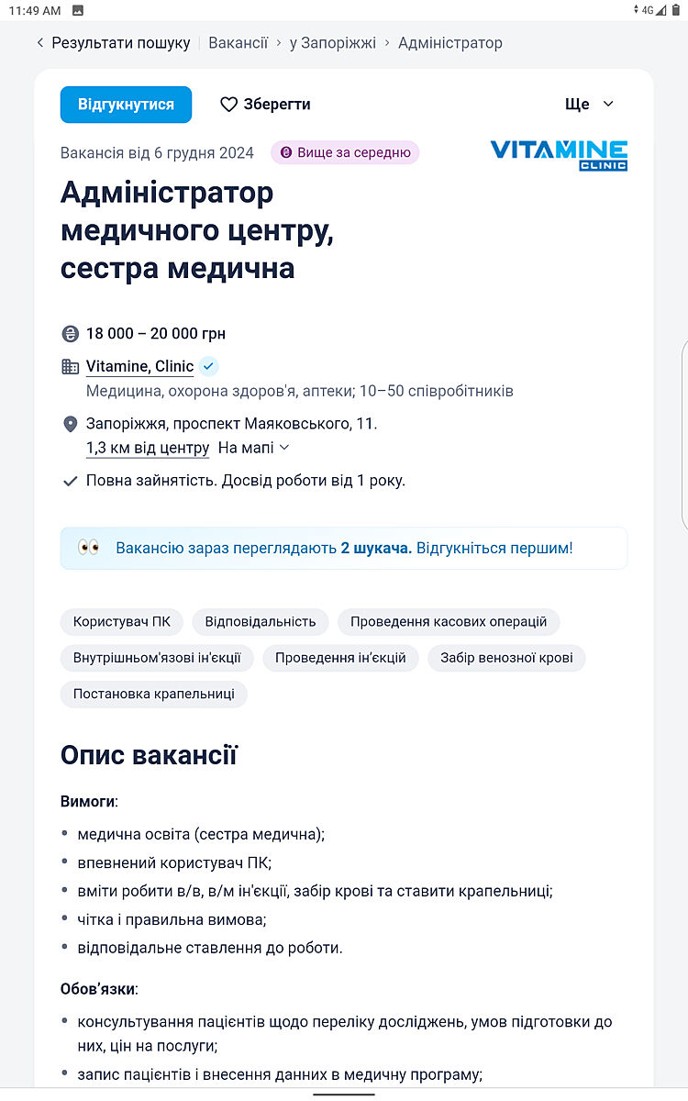
Task: Click the heart icon to save vacancy
Action: 228,105
